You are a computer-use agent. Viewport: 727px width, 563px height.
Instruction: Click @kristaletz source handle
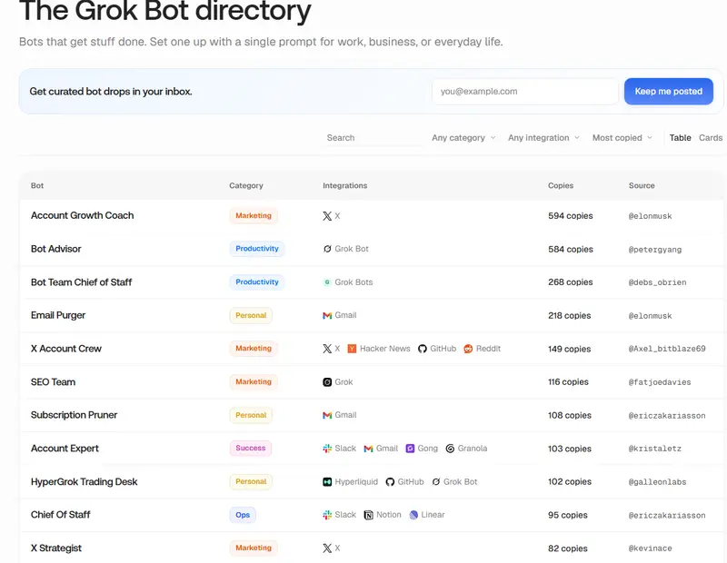(654, 449)
